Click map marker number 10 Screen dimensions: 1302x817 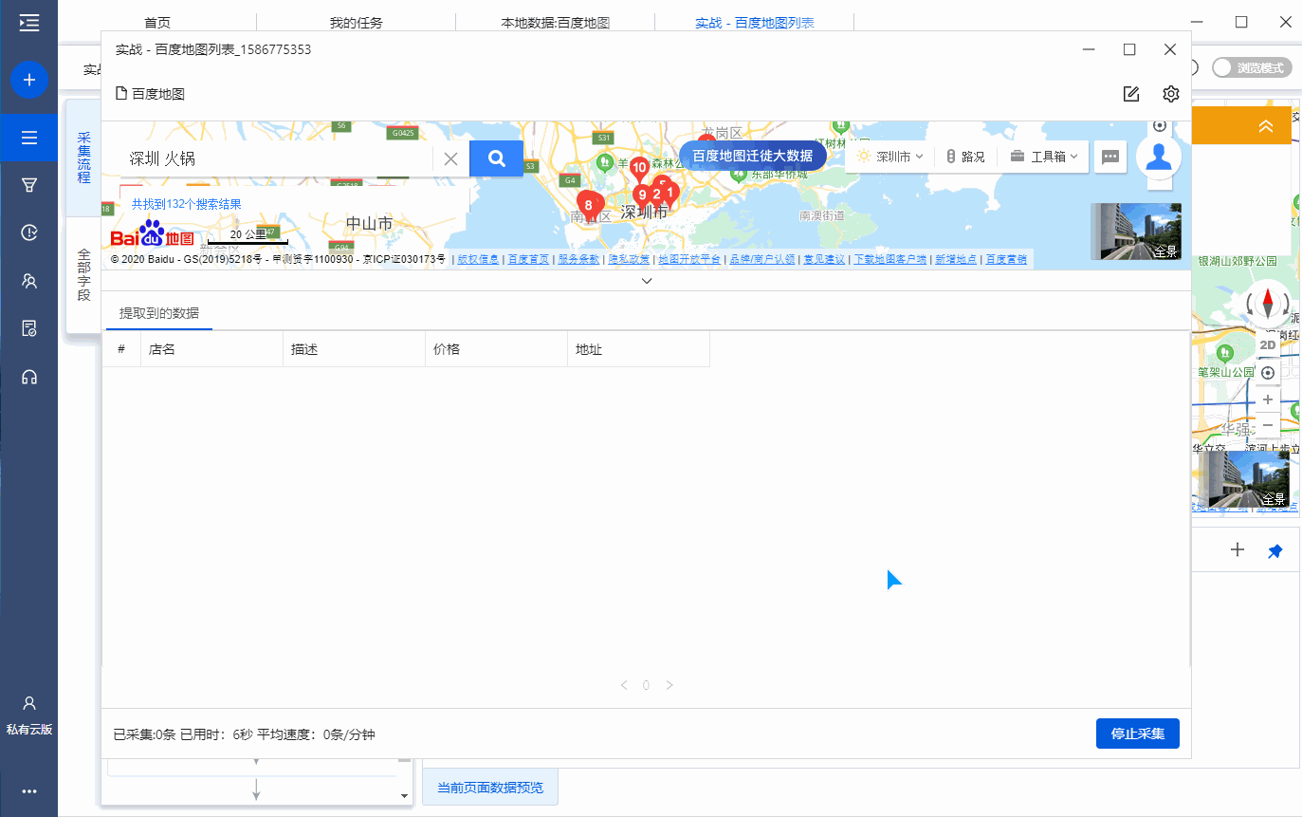639,170
